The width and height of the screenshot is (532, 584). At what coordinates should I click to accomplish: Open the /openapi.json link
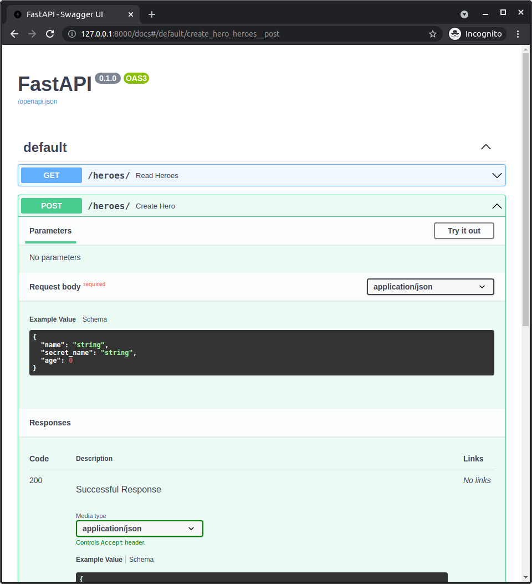pyautogui.click(x=37, y=101)
